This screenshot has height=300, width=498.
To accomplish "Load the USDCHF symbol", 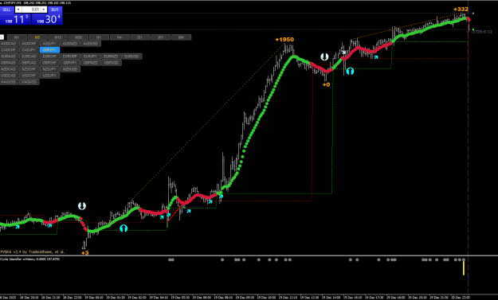I will (x=29, y=76).
